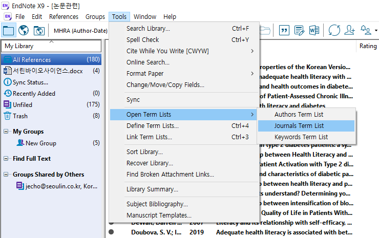This screenshot has width=379, height=238.
Task: Switch to Online Search mode globe icon
Action: tap(24, 30)
